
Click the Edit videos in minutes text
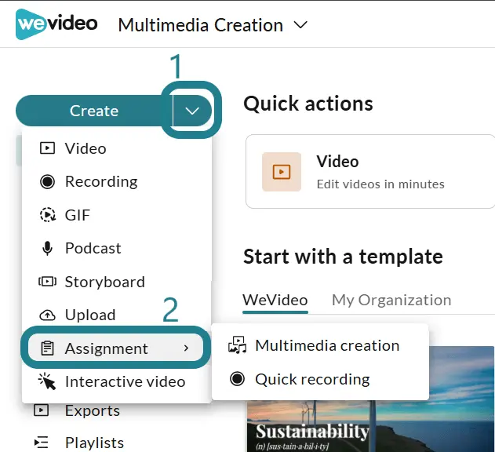click(380, 184)
